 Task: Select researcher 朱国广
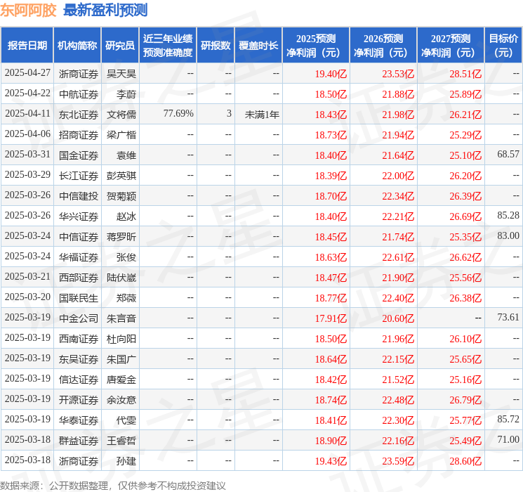[x=121, y=359]
